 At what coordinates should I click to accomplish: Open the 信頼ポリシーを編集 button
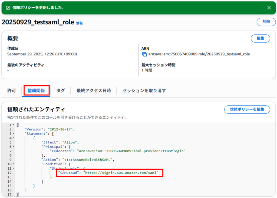pyautogui.click(x=247, y=109)
